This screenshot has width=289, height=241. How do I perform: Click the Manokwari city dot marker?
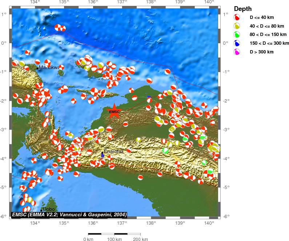click(x=37, y=68)
